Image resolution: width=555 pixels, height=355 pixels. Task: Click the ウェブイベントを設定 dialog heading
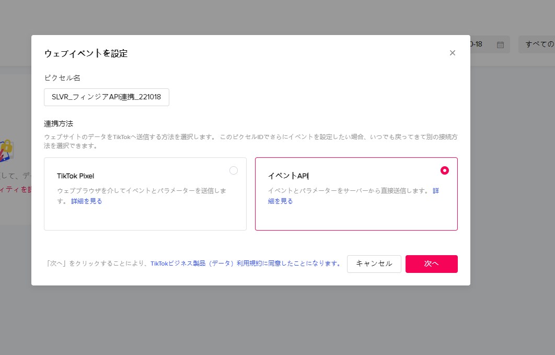tap(86, 53)
